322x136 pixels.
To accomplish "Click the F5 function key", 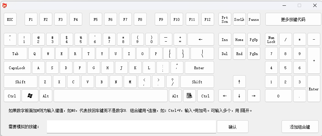I will tap(96, 19).
